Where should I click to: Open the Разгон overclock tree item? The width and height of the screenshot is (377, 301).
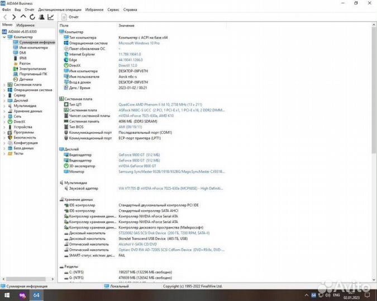click(x=25, y=64)
